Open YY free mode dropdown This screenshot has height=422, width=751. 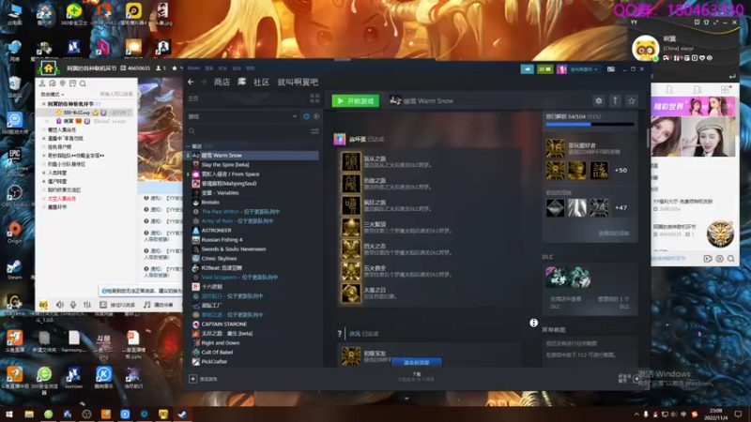pos(53,95)
